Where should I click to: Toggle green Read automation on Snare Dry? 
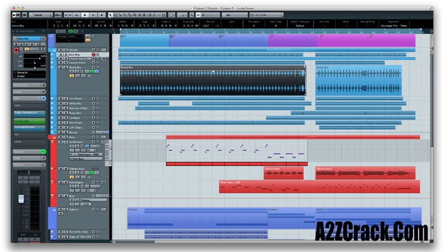tap(92, 72)
